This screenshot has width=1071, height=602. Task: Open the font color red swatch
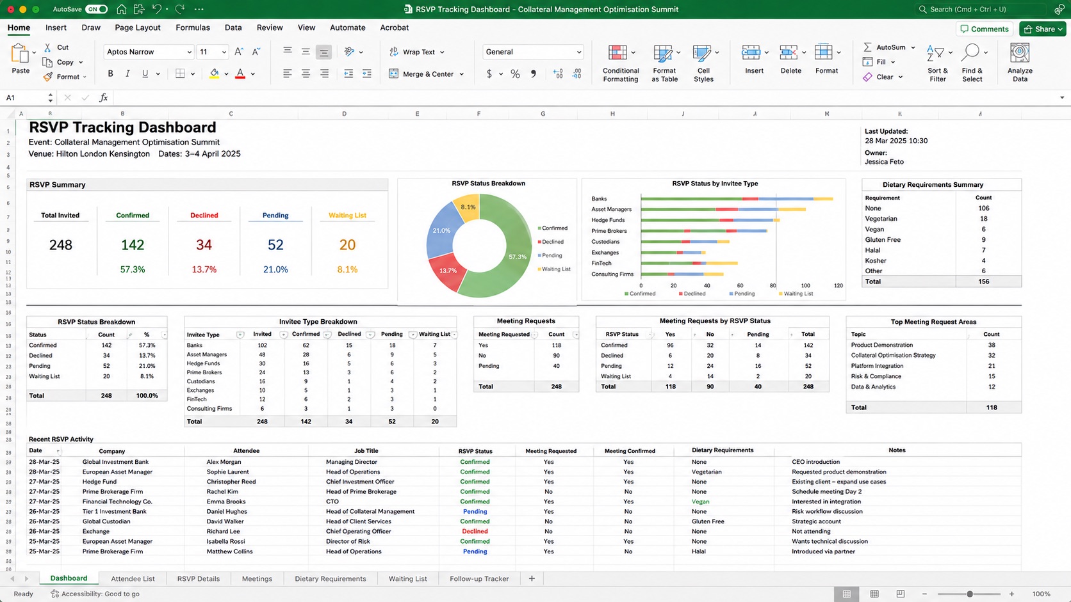240,74
